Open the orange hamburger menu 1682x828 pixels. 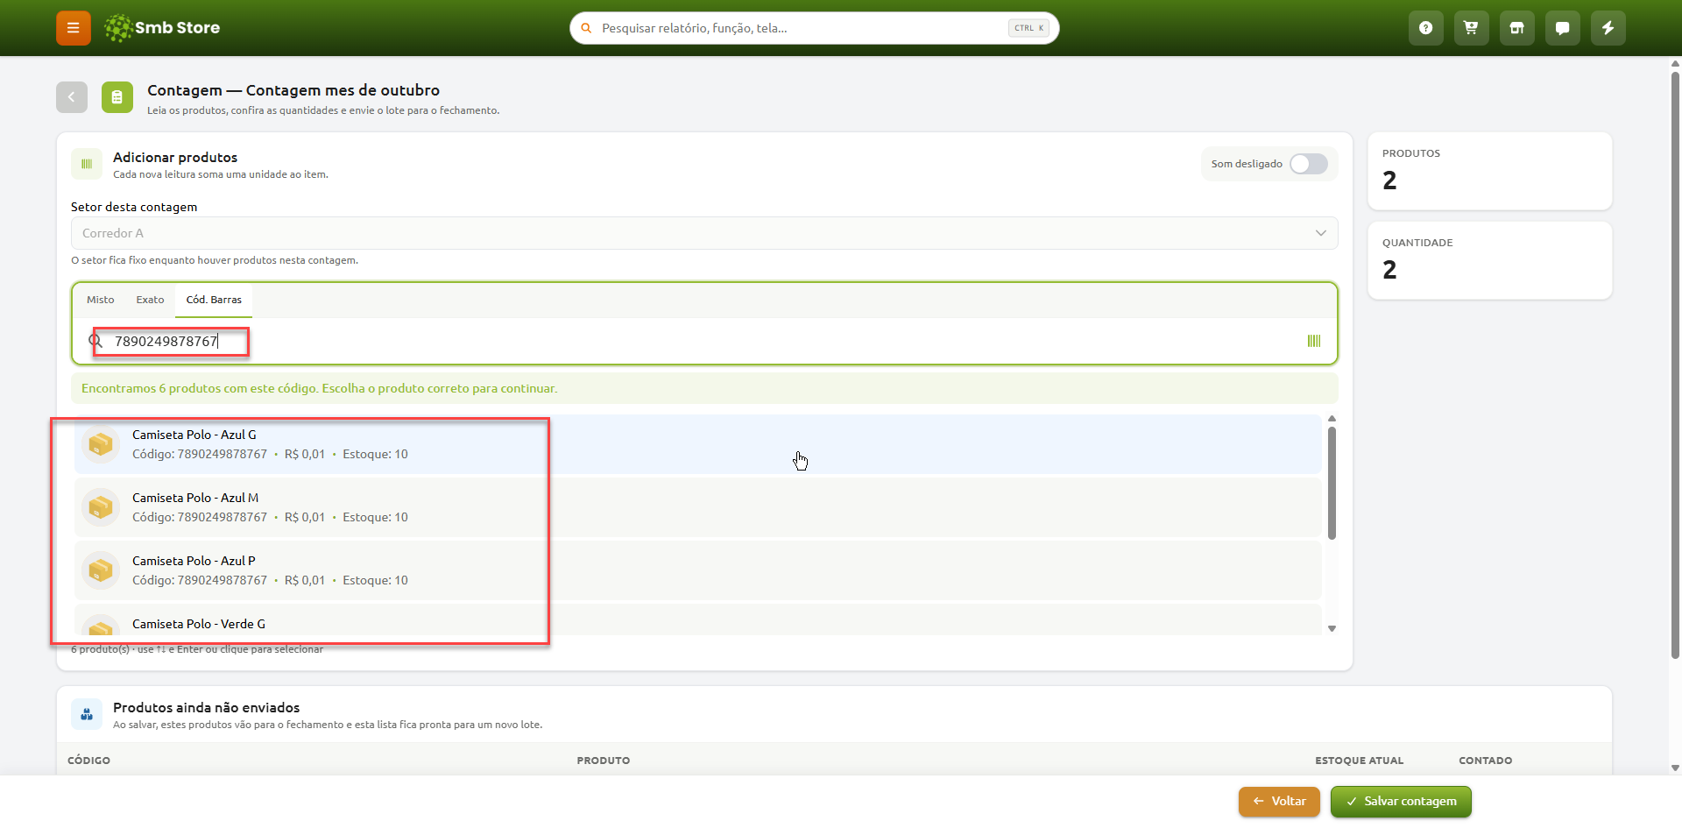tap(74, 28)
